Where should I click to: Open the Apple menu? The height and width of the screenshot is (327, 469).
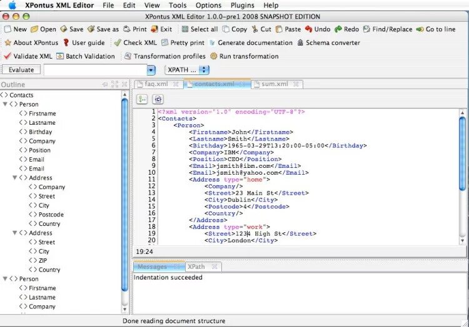(x=13, y=6)
